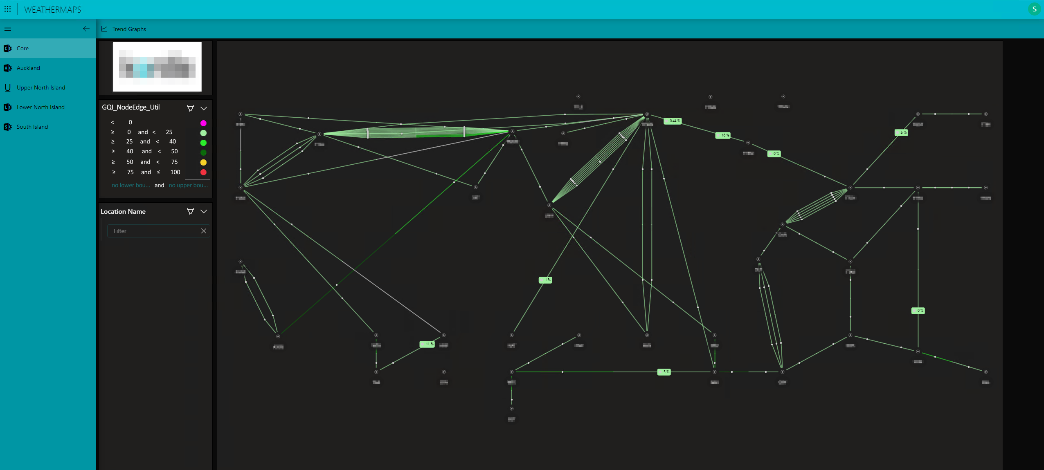Click the WEATHERMAPS app menu

9,9
